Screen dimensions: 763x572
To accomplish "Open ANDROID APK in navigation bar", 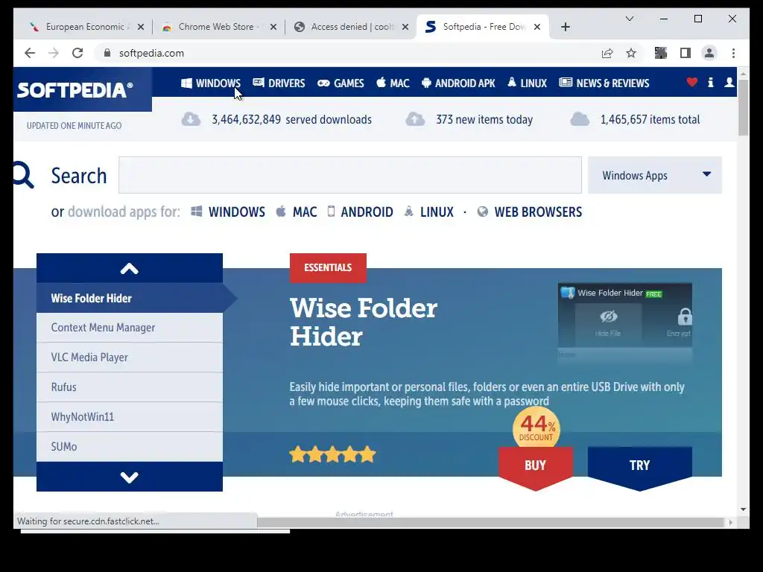I will pos(458,83).
